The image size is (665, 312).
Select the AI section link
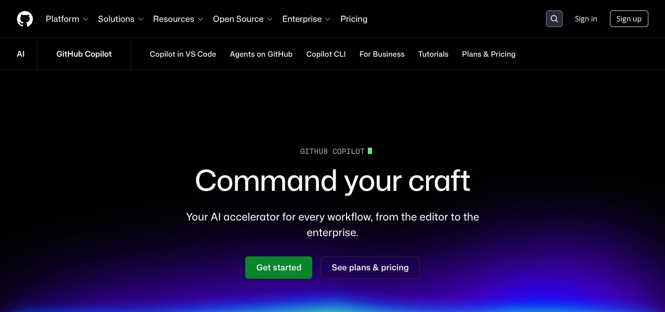[x=21, y=54]
